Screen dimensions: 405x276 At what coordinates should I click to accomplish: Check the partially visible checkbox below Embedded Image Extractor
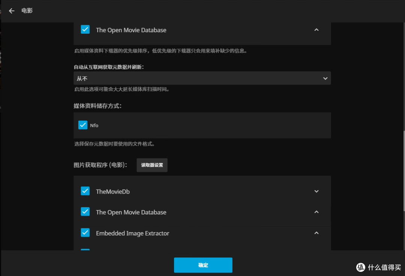click(x=85, y=250)
